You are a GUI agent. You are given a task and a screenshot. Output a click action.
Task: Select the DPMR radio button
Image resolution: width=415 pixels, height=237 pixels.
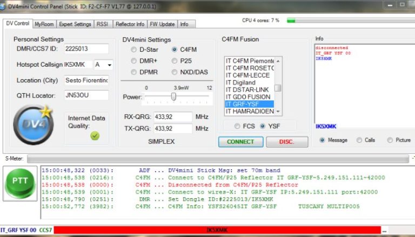pos(133,72)
